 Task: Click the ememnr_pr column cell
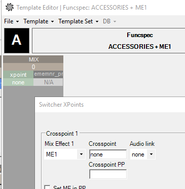[x=48, y=74]
